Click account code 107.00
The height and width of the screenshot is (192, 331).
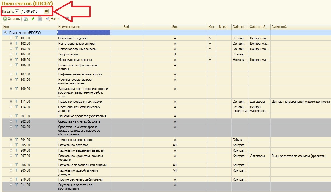pos(25,74)
